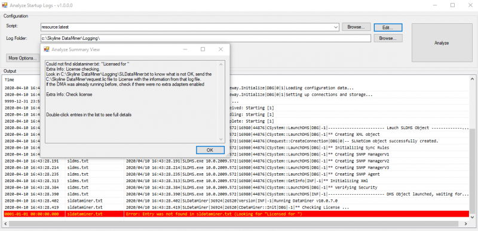Click the output list horizontal scrollbar
Image resolution: width=478 pixels, height=231 pixels.
(234, 224)
